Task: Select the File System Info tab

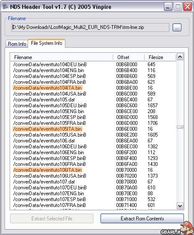Action: (47, 43)
